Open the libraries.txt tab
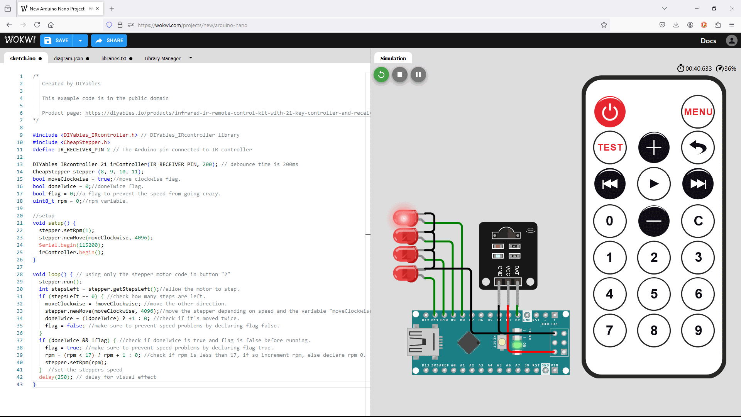Image resolution: width=741 pixels, height=417 pixels. coord(113,58)
